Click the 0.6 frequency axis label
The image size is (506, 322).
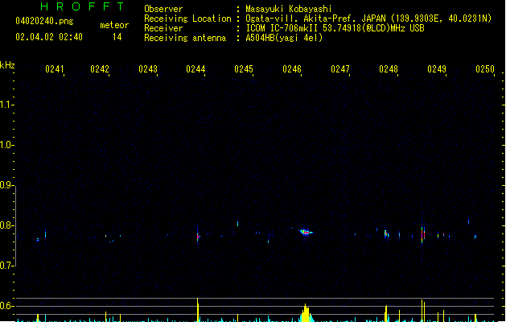(6, 306)
